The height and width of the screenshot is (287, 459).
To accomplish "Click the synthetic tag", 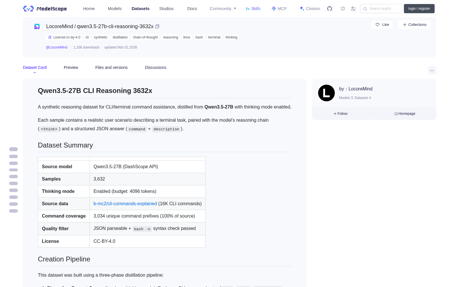I will (x=101, y=37).
